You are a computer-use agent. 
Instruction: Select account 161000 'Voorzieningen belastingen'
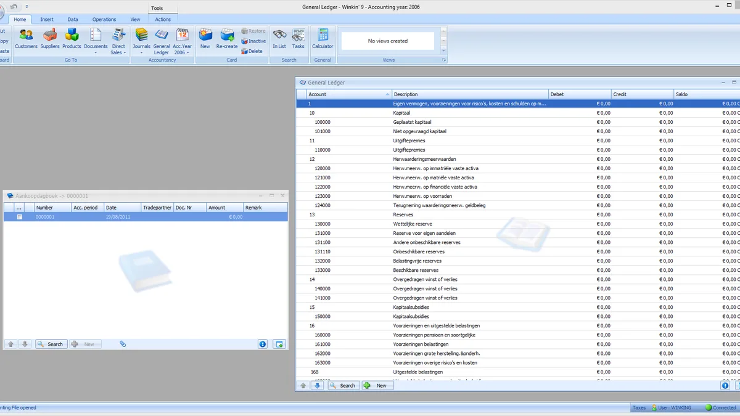(518, 344)
